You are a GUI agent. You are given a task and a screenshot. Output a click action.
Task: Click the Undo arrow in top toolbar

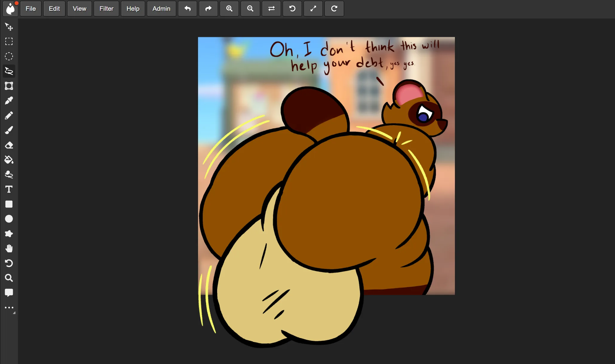pyautogui.click(x=188, y=9)
